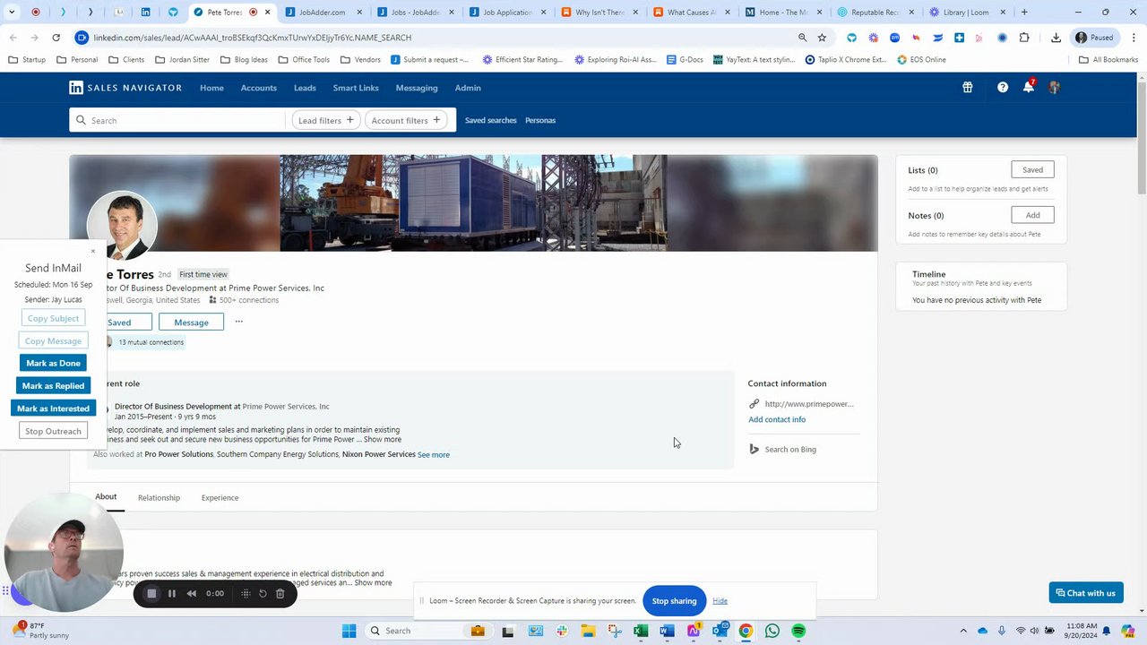Open the LinkedIn gift icon in the header
1147x645 pixels.
click(967, 88)
